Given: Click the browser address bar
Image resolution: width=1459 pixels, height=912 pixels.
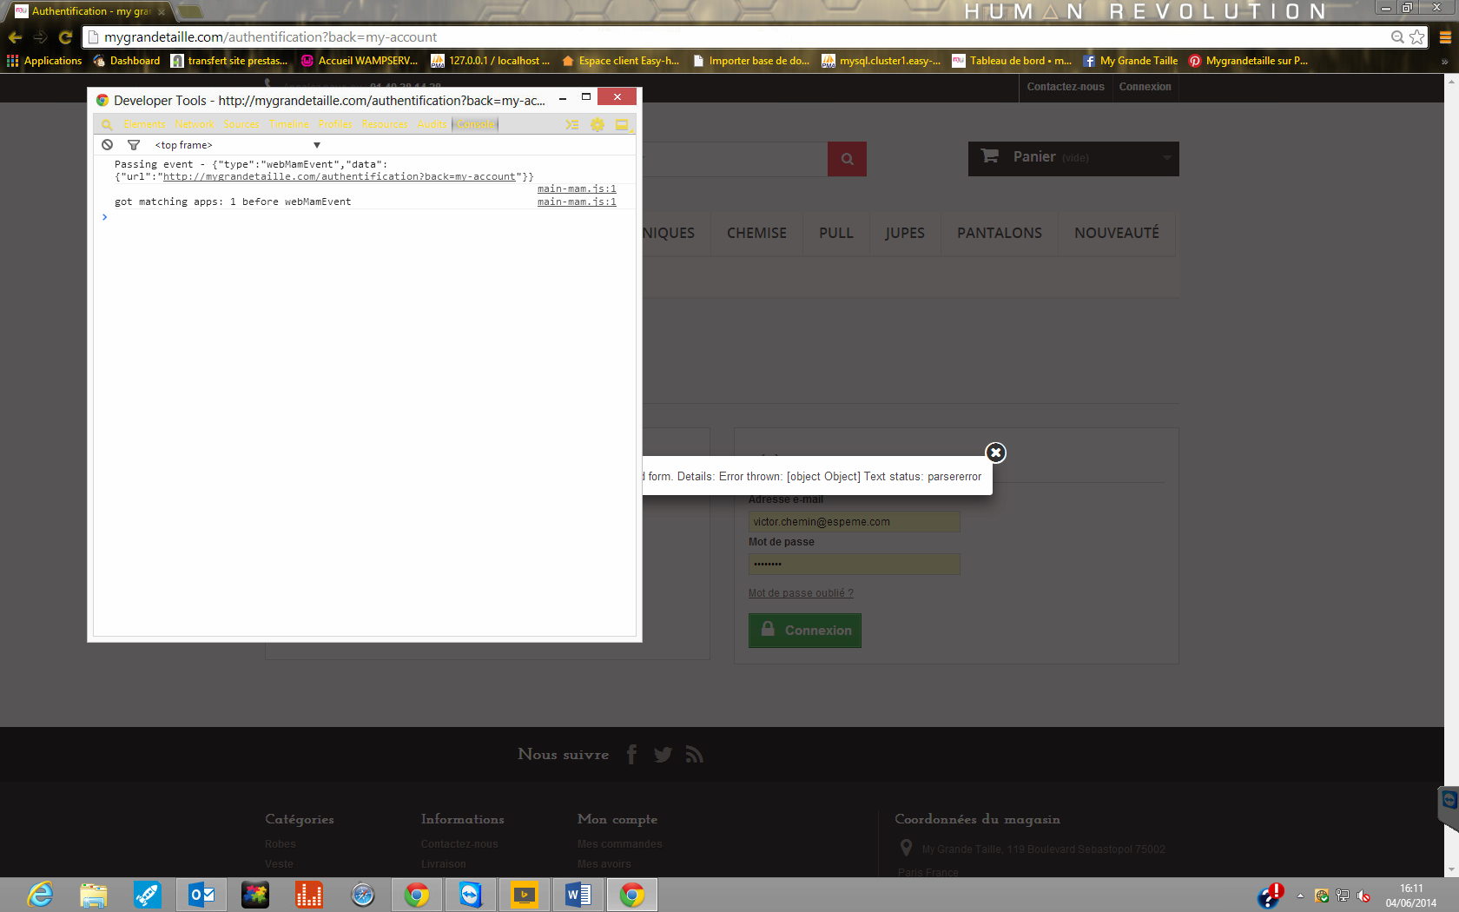Looking at the screenshot, I should (738, 37).
